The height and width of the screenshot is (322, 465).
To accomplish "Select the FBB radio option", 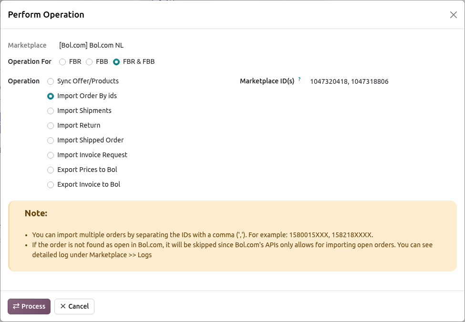I will pyautogui.click(x=89, y=62).
